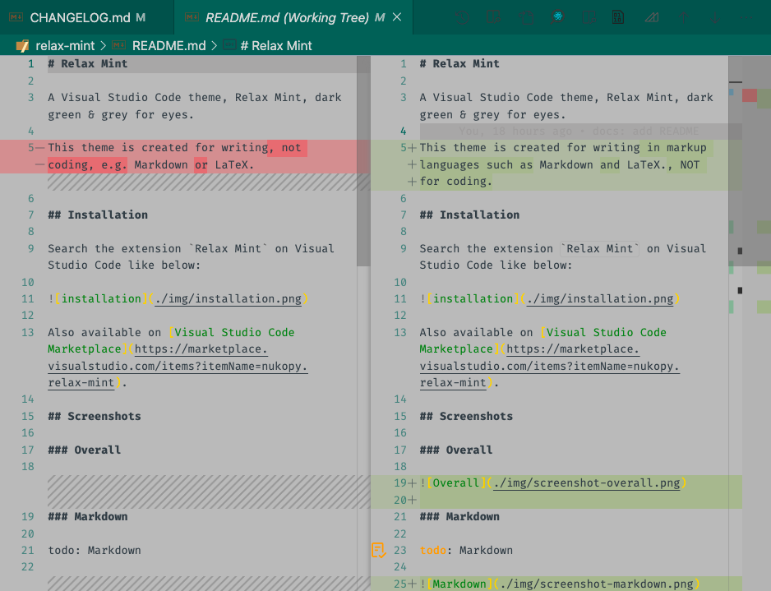Click the Markdown file icon on CHANGELOG.md tab
The width and height of the screenshot is (771, 591).
point(16,18)
